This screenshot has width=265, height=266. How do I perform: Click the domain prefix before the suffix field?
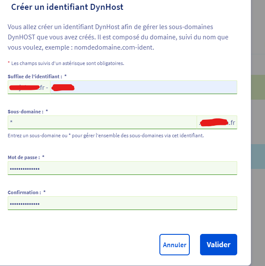coord(29,87)
